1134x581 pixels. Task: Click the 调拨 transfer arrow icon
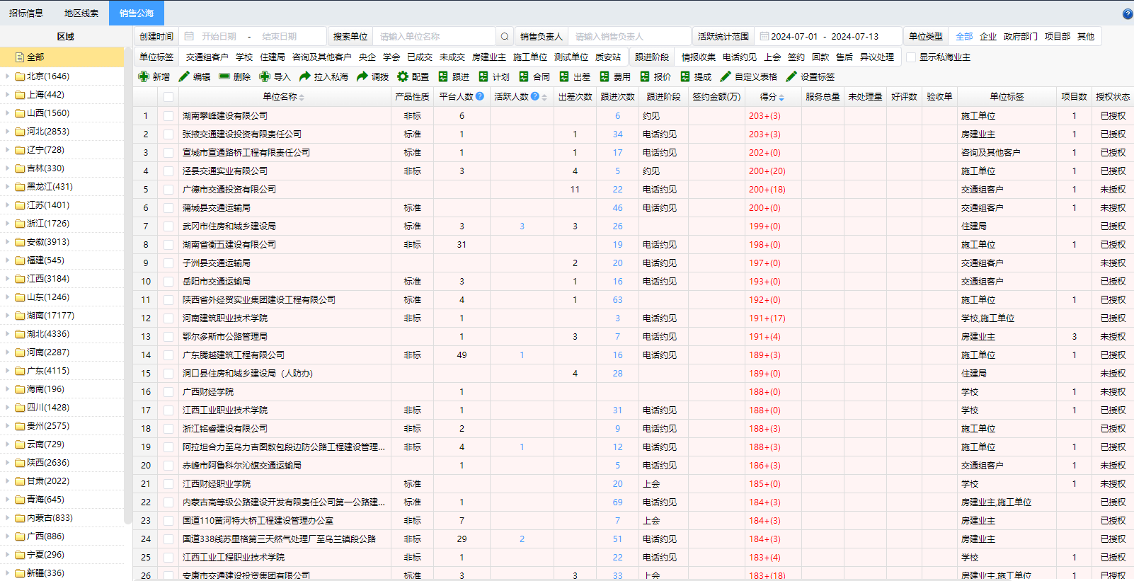(362, 76)
